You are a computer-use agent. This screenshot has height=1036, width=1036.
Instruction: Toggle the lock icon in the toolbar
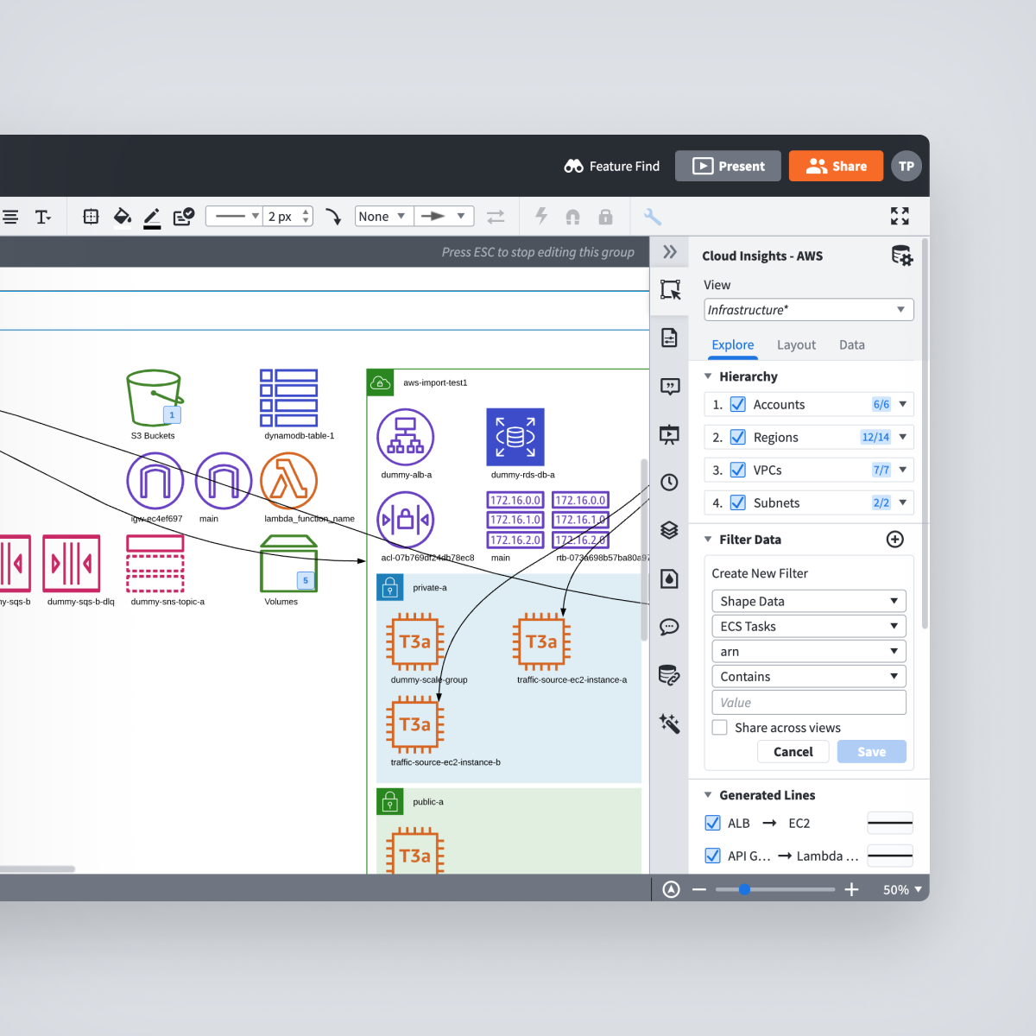click(605, 216)
